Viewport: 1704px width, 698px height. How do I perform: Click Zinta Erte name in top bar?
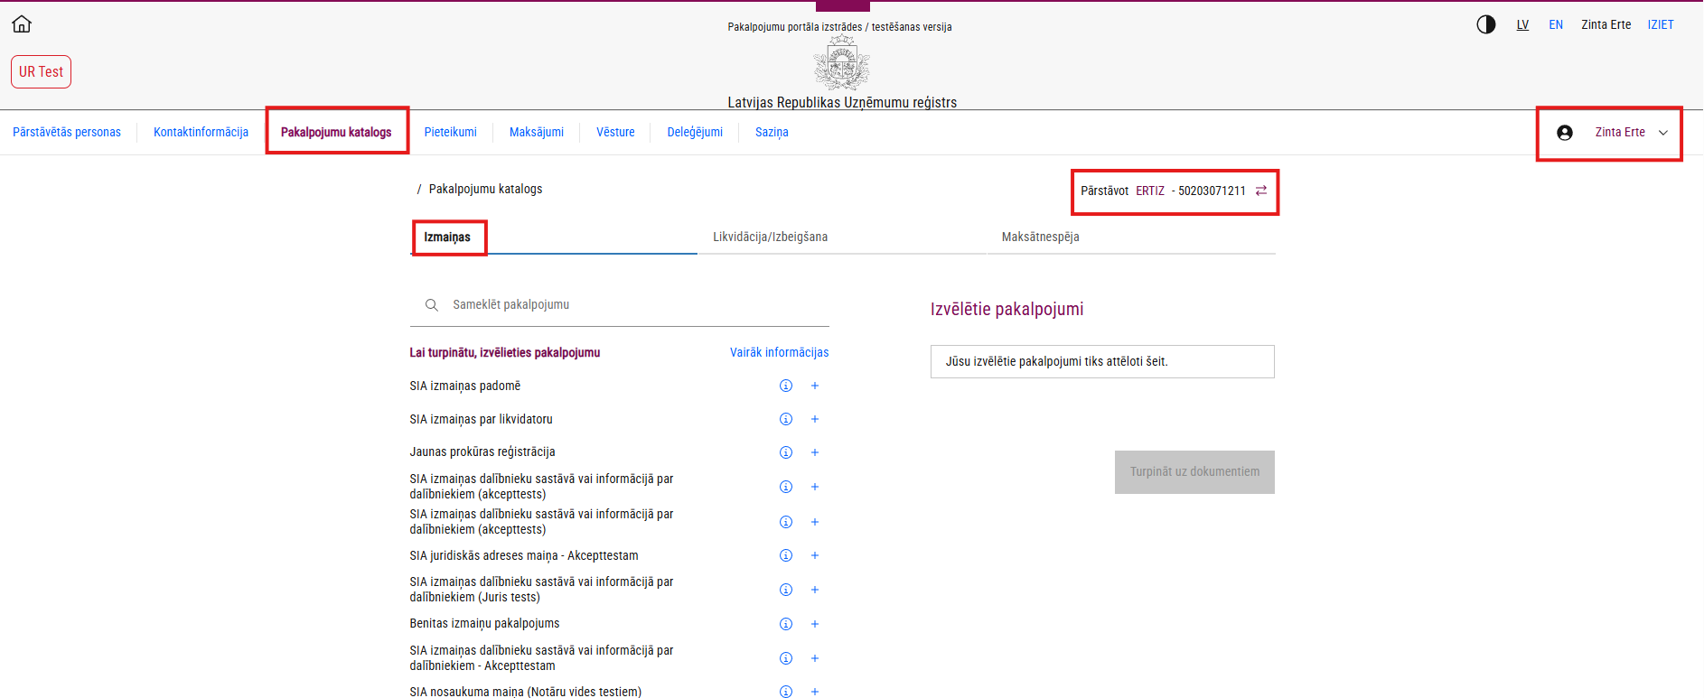click(1606, 24)
